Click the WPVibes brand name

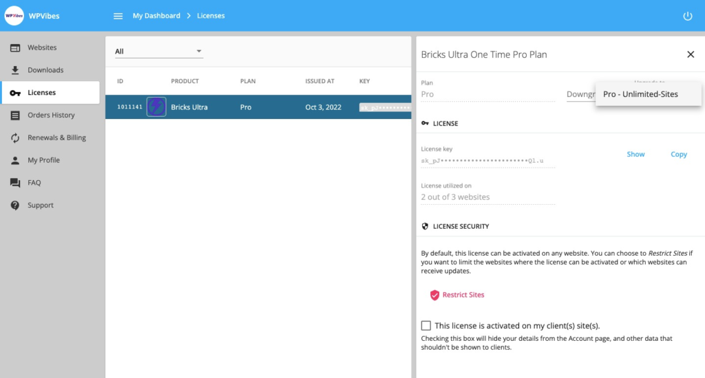pos(44,16)
